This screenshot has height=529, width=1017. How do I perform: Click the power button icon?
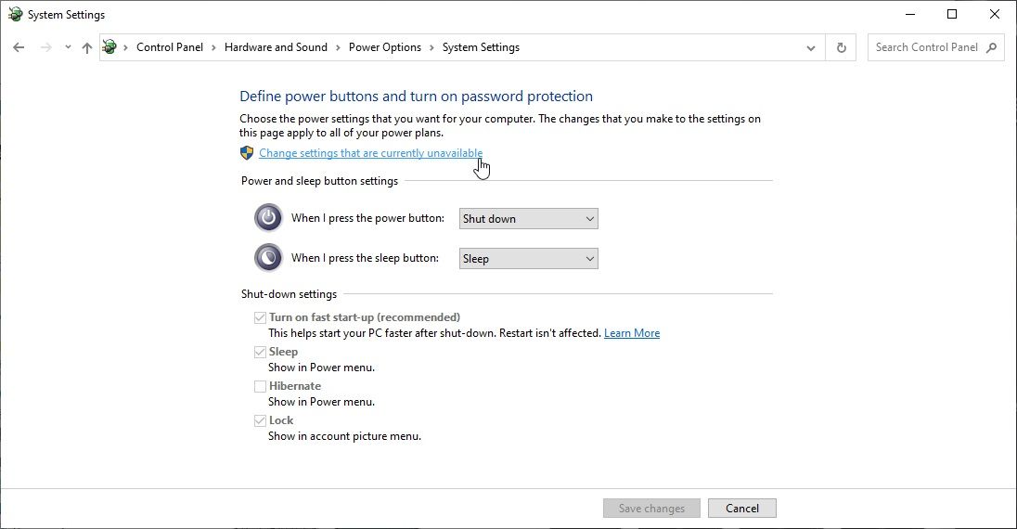(268, 218)
